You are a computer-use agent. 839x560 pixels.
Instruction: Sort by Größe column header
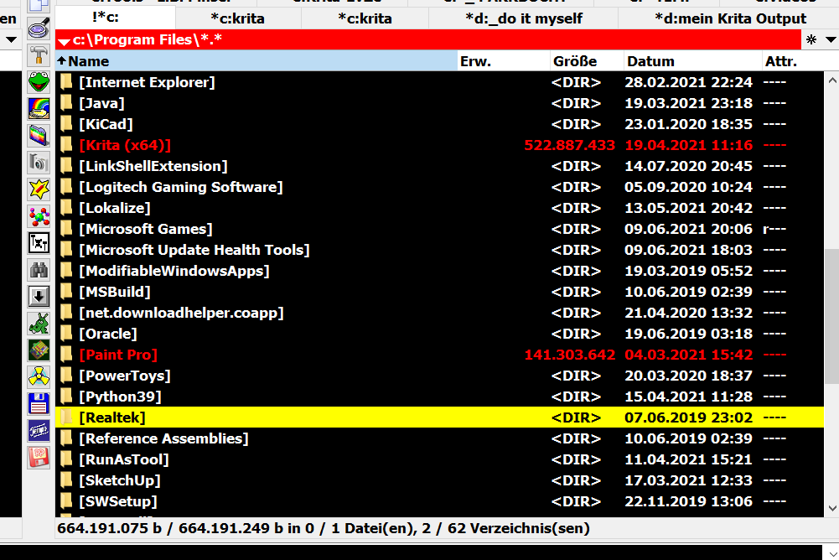click(x=587, y=61)
